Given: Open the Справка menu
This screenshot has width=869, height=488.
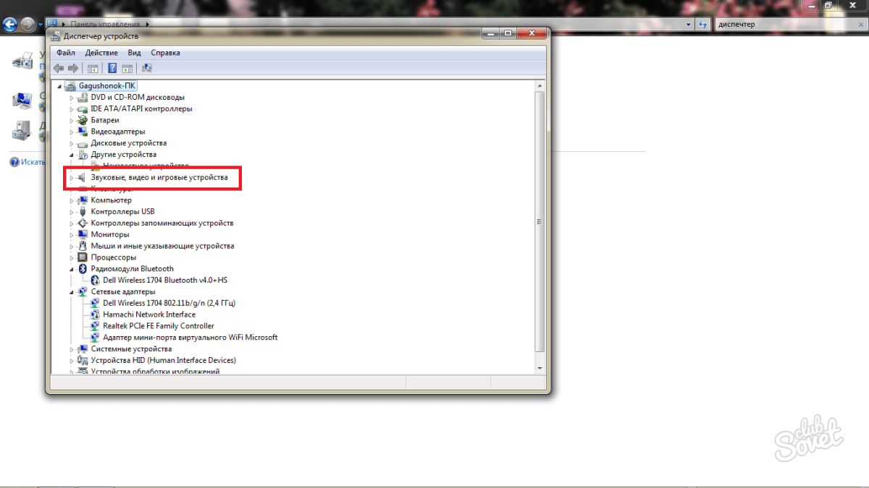Looking at the screenshot, I should (x=165, y=53).
